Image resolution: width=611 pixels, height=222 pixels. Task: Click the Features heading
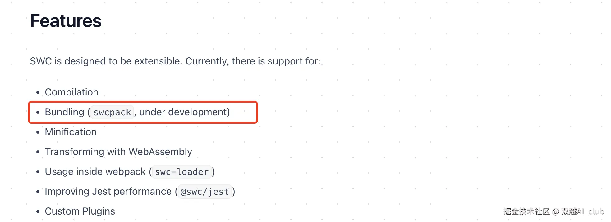point(66,21)
